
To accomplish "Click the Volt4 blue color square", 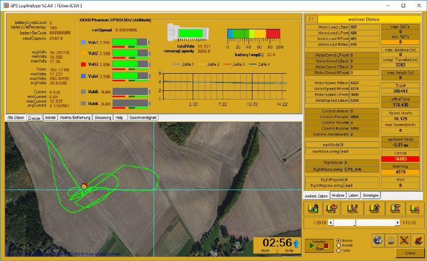I will point(83,76).
